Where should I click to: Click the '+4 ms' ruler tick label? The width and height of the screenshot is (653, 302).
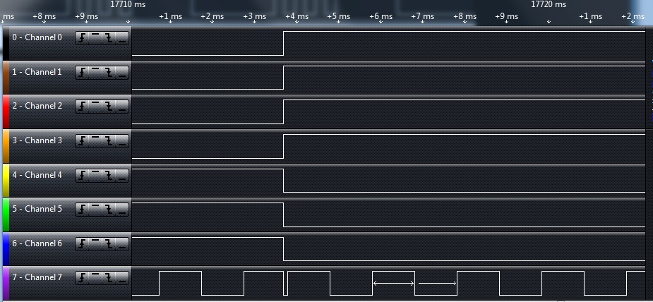(x=296, y=17)
